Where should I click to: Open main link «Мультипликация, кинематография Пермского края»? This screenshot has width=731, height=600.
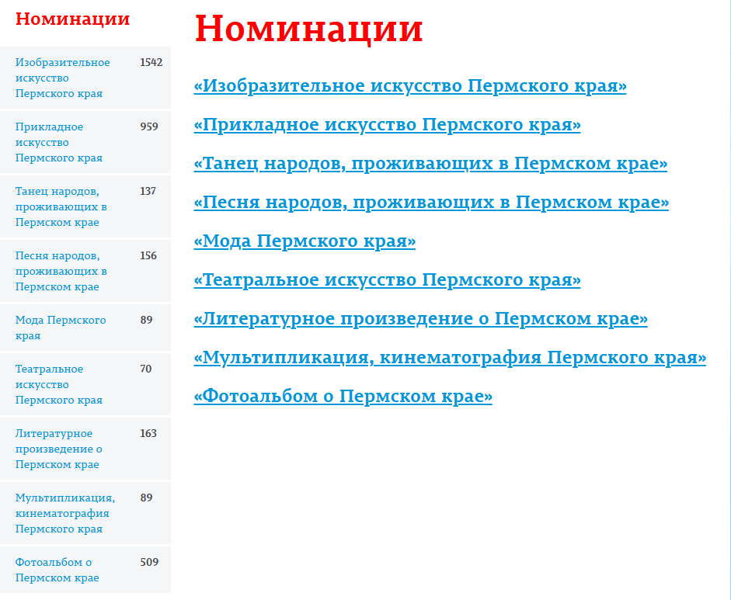[450, 358]
